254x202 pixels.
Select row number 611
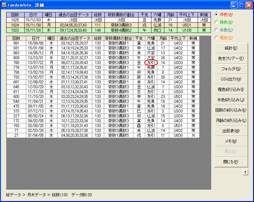(17, 92)
